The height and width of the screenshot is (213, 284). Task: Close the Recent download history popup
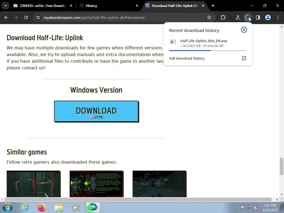[244, 30]
